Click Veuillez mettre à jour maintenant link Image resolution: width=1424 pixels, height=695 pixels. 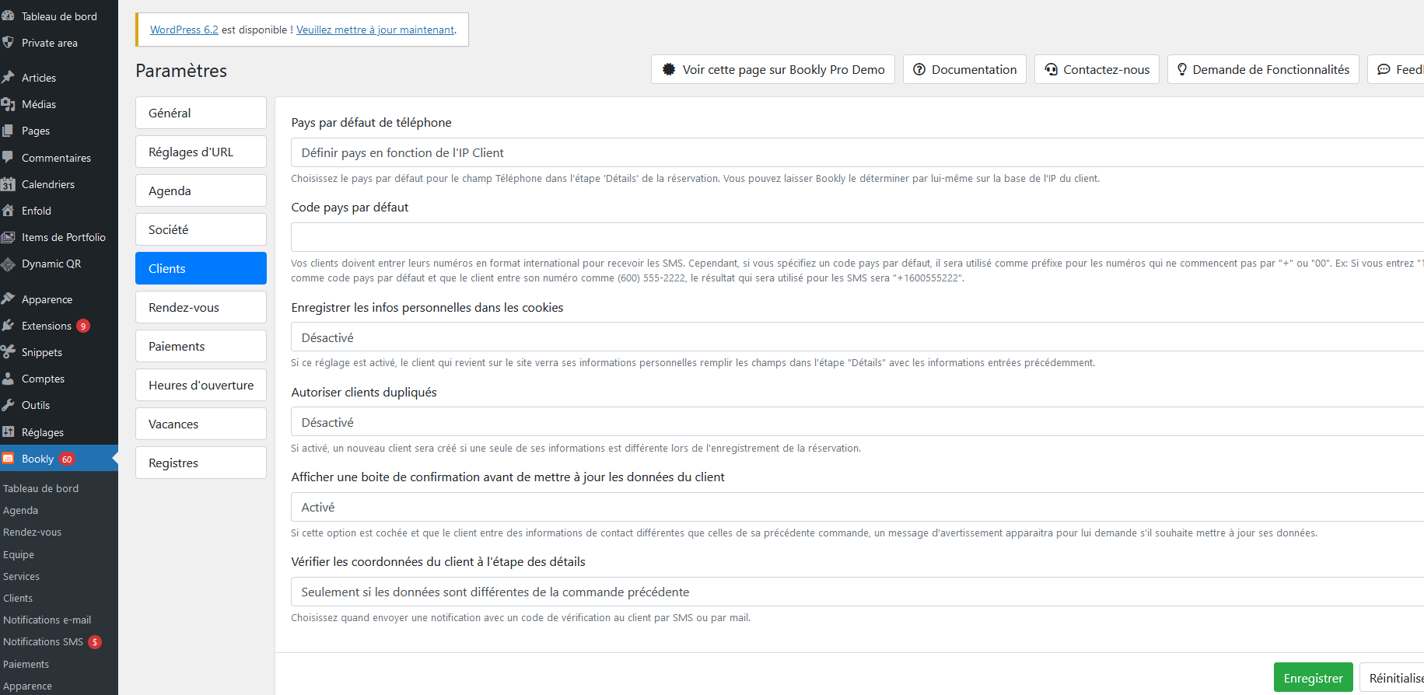point(375,30)
